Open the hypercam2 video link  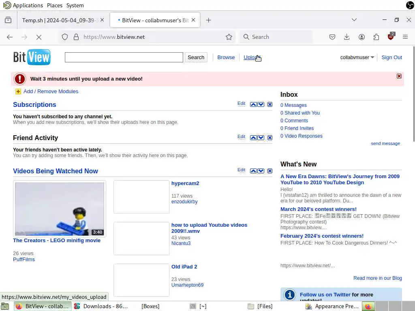point(185,183)
